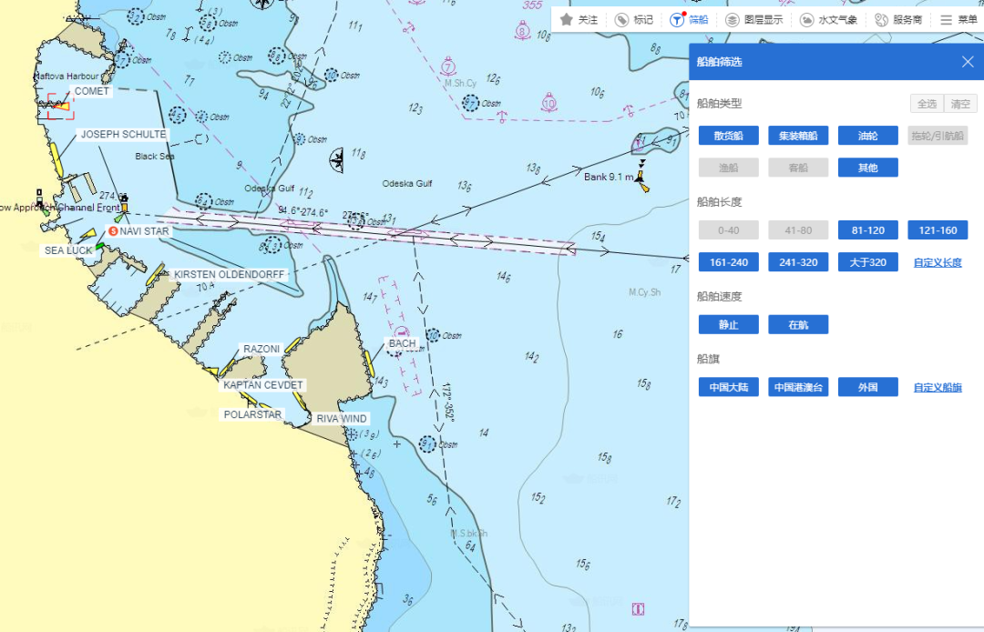Click the 筛船 filter funnel icon
The height and width of the screenshot is (632, 984).
676,19
